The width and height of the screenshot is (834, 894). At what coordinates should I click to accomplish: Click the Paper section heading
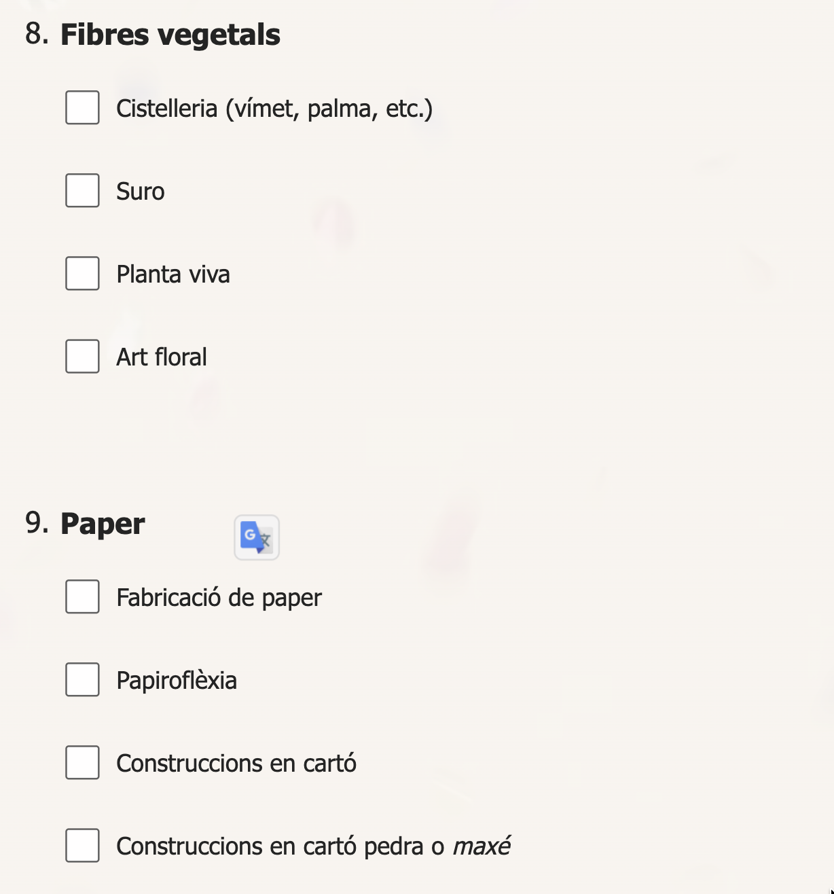tap(103, 524)
